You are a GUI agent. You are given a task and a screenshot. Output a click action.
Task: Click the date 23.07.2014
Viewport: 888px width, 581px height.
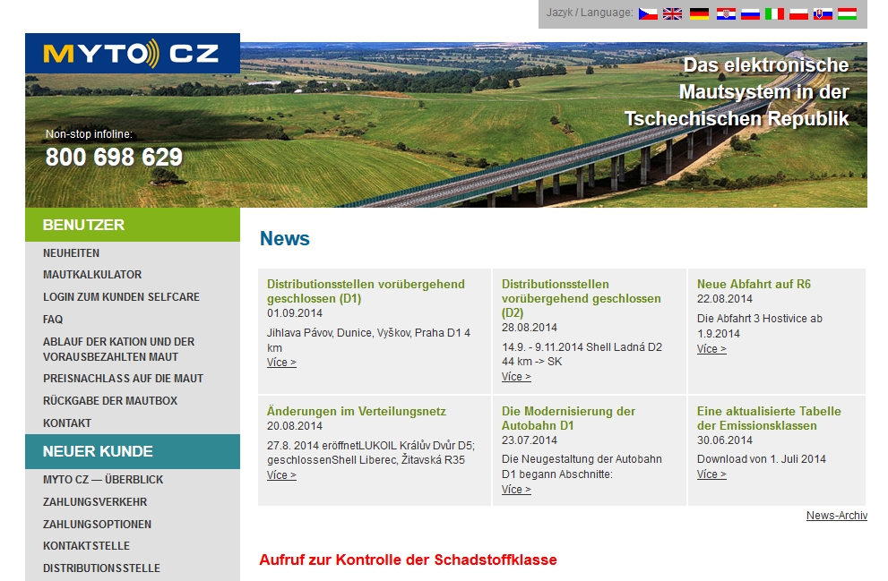tap(529, 440)
